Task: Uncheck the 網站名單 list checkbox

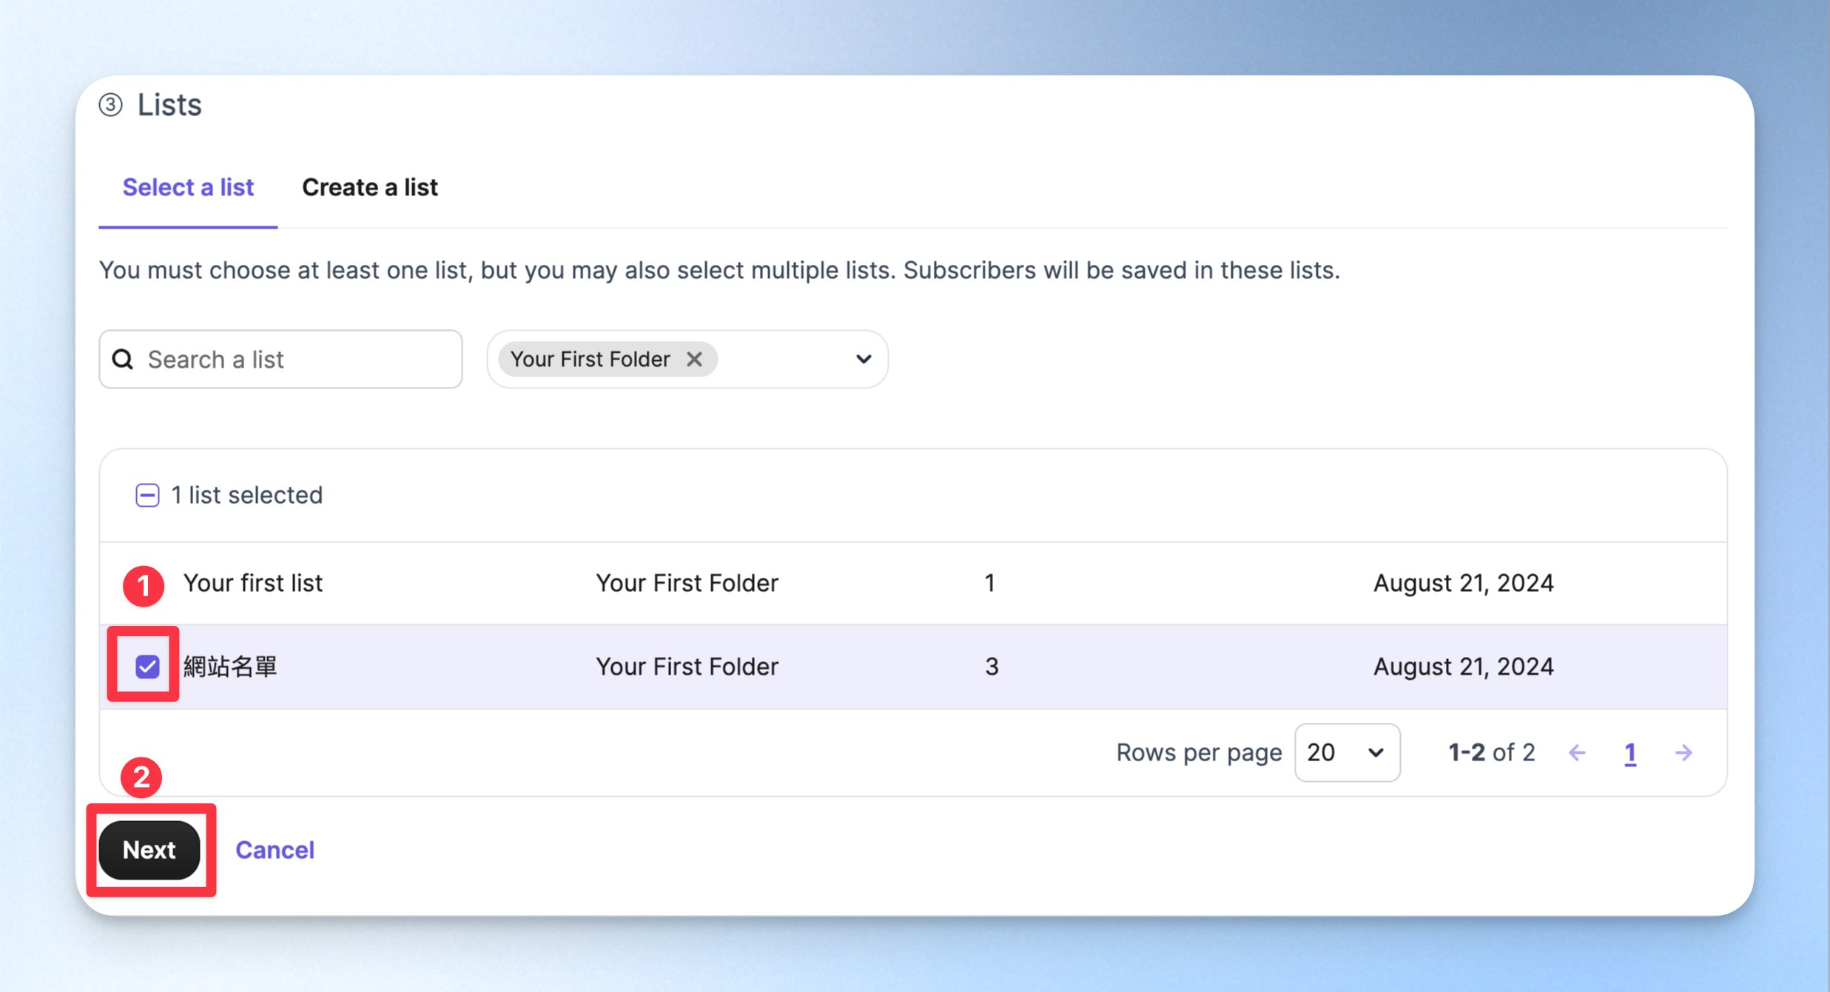Action: [147, 667]
